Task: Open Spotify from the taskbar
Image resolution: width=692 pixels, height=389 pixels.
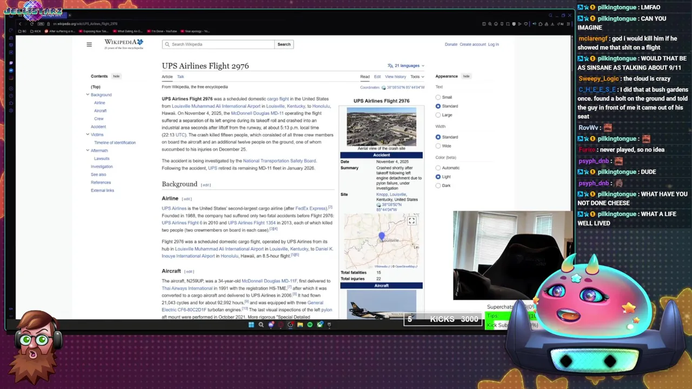Action: pos(310,325)
